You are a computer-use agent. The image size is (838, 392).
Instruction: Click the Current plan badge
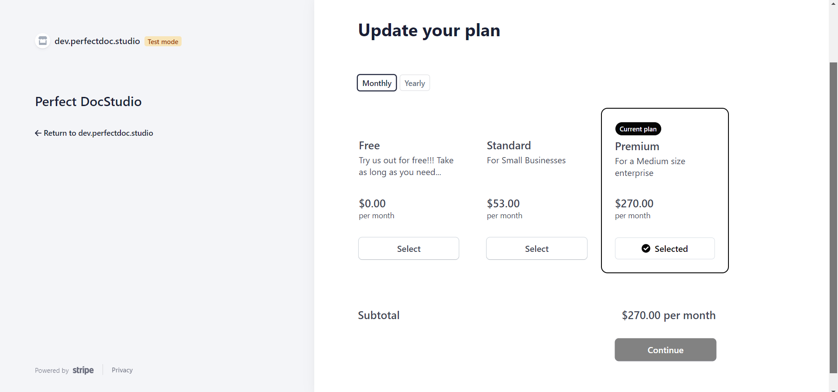click(x=638, y=129)
